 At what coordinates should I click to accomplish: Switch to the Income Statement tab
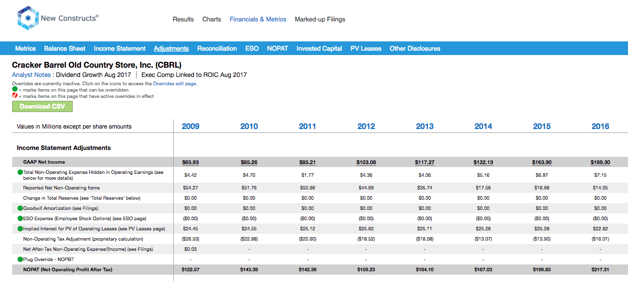120,49
